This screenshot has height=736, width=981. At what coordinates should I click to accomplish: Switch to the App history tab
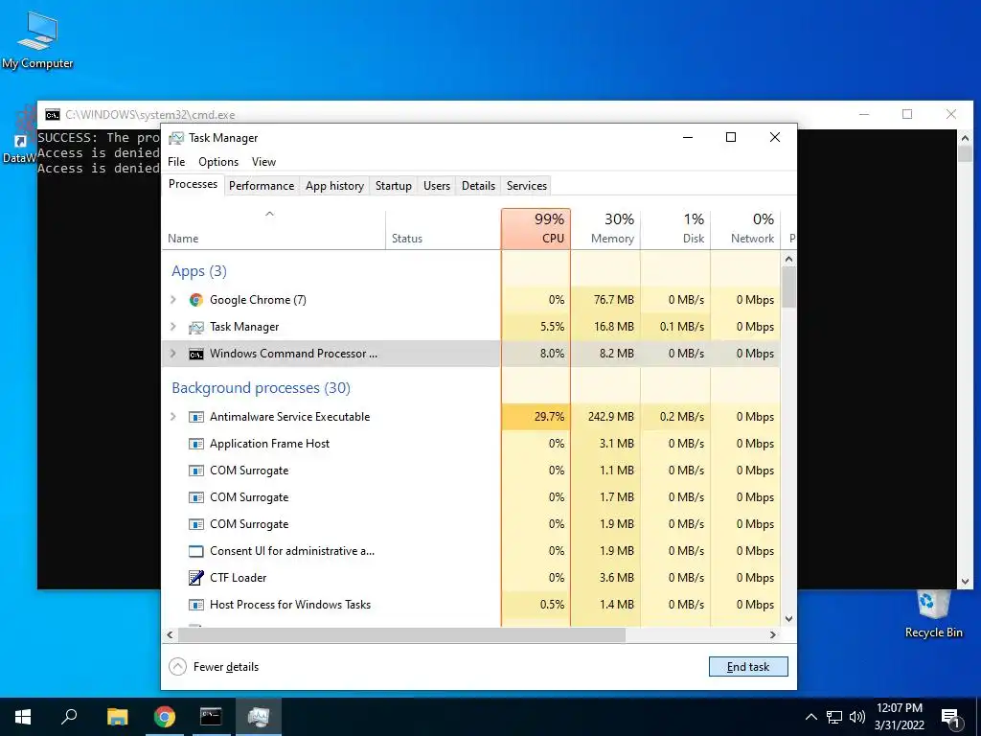(x=334, y=186)
